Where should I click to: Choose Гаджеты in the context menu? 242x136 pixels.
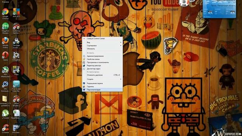tap(102, 87)
